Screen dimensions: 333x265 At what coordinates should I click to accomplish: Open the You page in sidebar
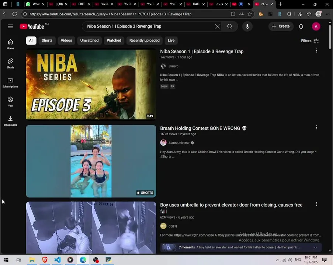(10, 102)
